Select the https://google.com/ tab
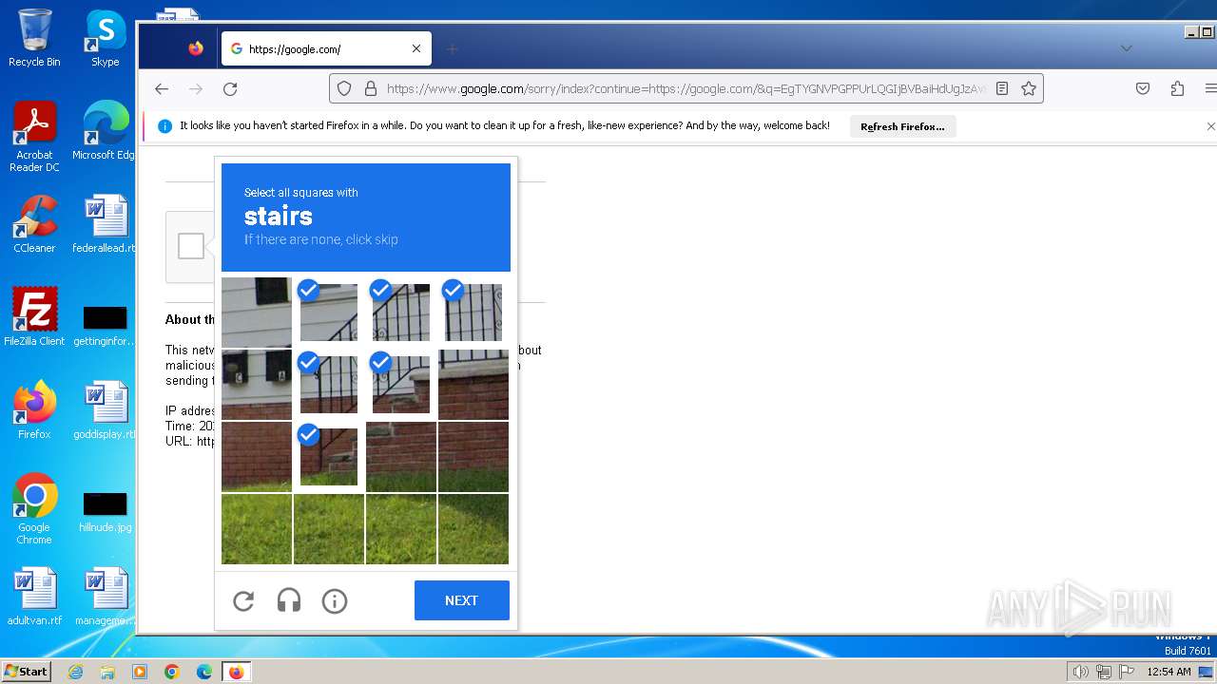1217x684 pixels. pyautogui.click(x=326, y=48)
